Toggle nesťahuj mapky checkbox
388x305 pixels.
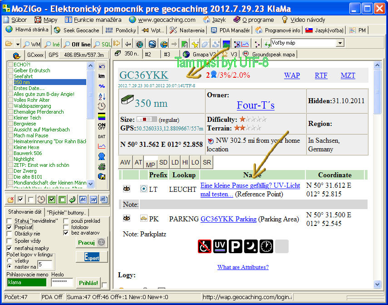click(x=10, y=248)
